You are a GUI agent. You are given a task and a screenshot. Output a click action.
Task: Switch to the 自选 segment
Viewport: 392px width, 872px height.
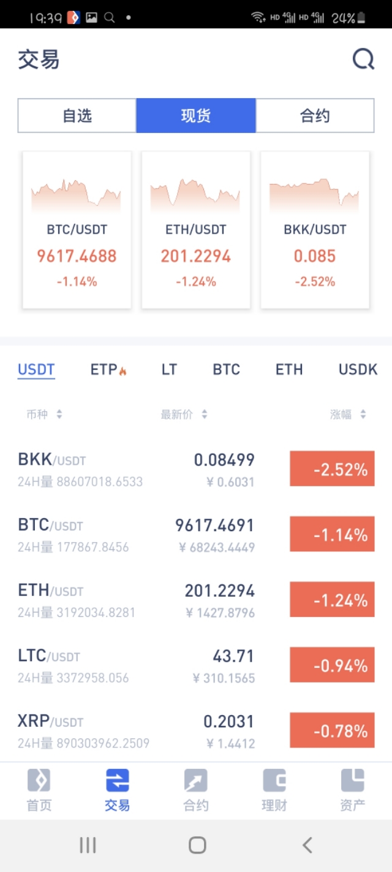tap(77, 115)
